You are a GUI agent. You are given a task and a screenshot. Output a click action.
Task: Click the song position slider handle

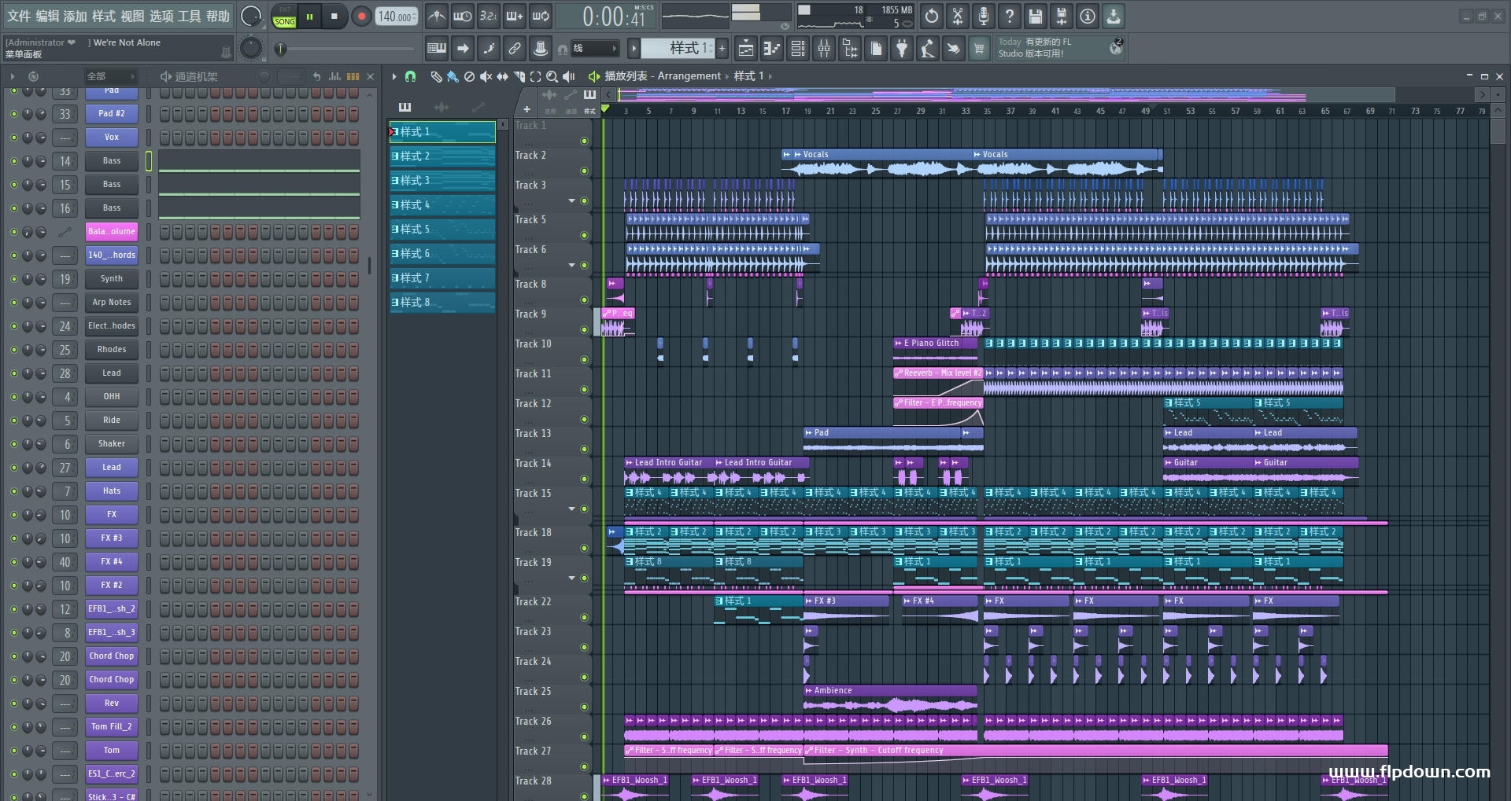click(x=280, y=50)
